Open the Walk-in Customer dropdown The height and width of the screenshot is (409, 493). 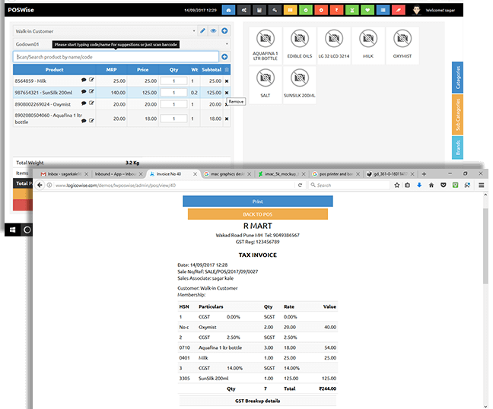(105, 31)
